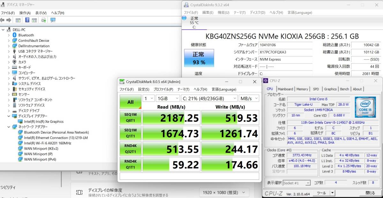Select the Bluetooth device category icon
383x198 pixels.
14,35
